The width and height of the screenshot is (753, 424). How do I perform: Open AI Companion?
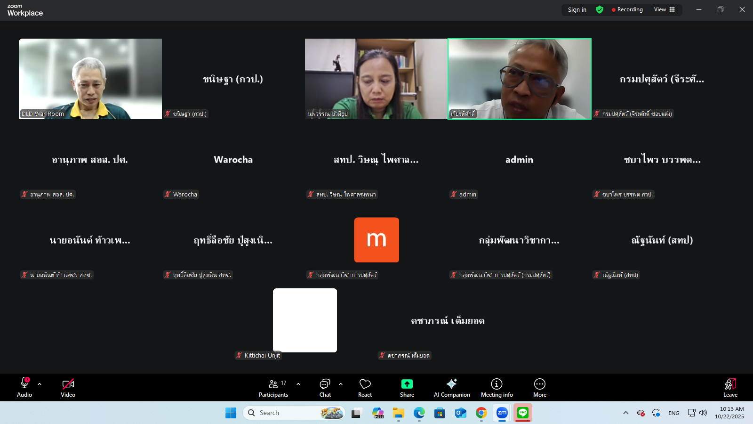[452, 388]
